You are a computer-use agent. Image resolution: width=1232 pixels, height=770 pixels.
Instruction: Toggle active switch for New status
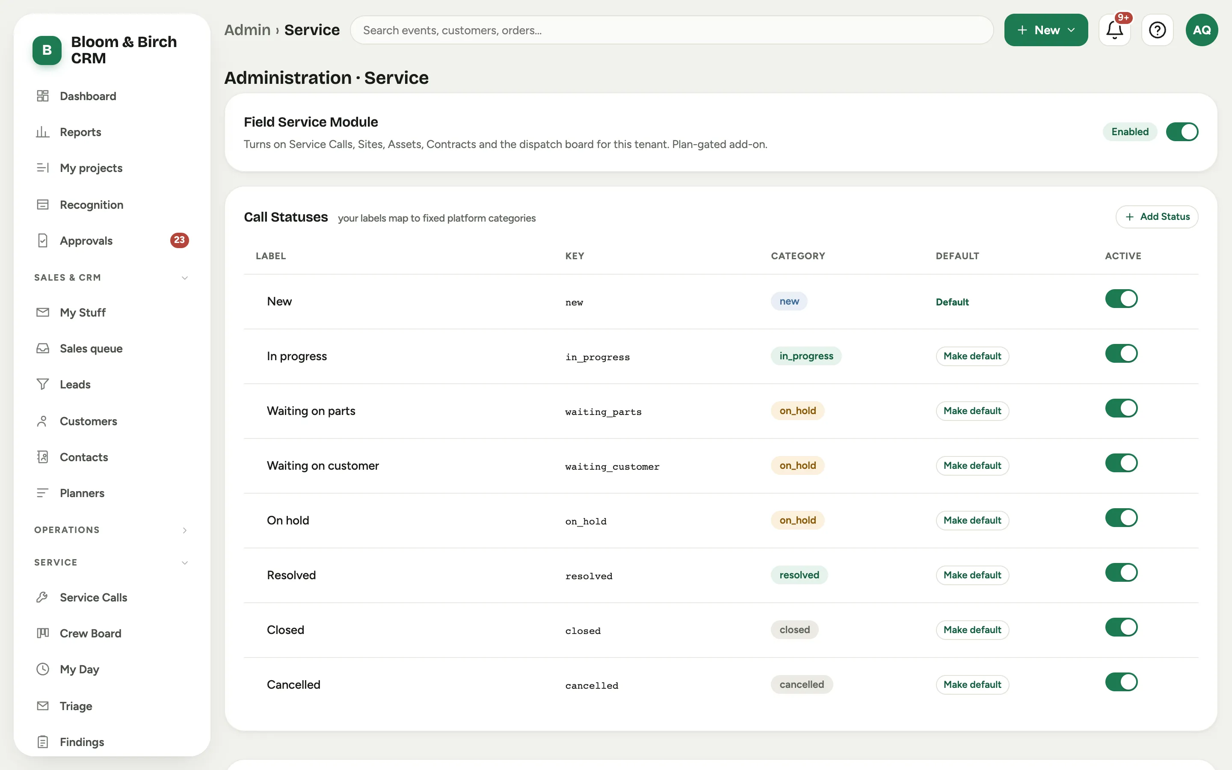pyautogui.click(x=1121, y=299)
